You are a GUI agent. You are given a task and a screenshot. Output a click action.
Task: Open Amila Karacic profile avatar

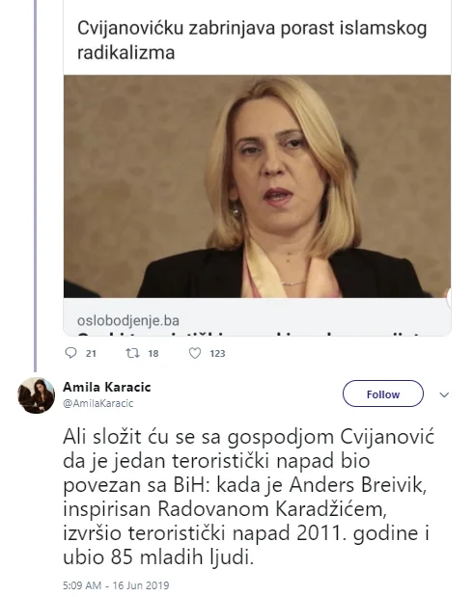coord(37,395)
